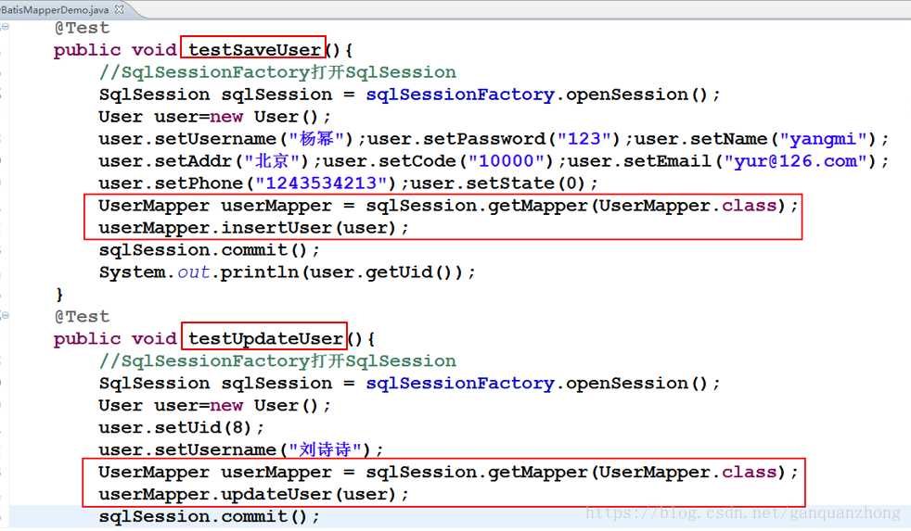911x531 pixels.
Task: Click sqlSession.commit() on the highlighted line
Action: tap(209, 516)
